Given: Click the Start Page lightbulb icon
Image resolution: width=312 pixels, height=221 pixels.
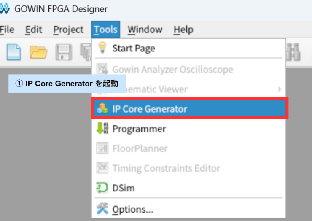Looking at the screenshot, I should [102, 48].
